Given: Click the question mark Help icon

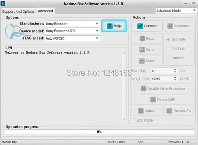Looking at the screenshot, I should (110, 26).
